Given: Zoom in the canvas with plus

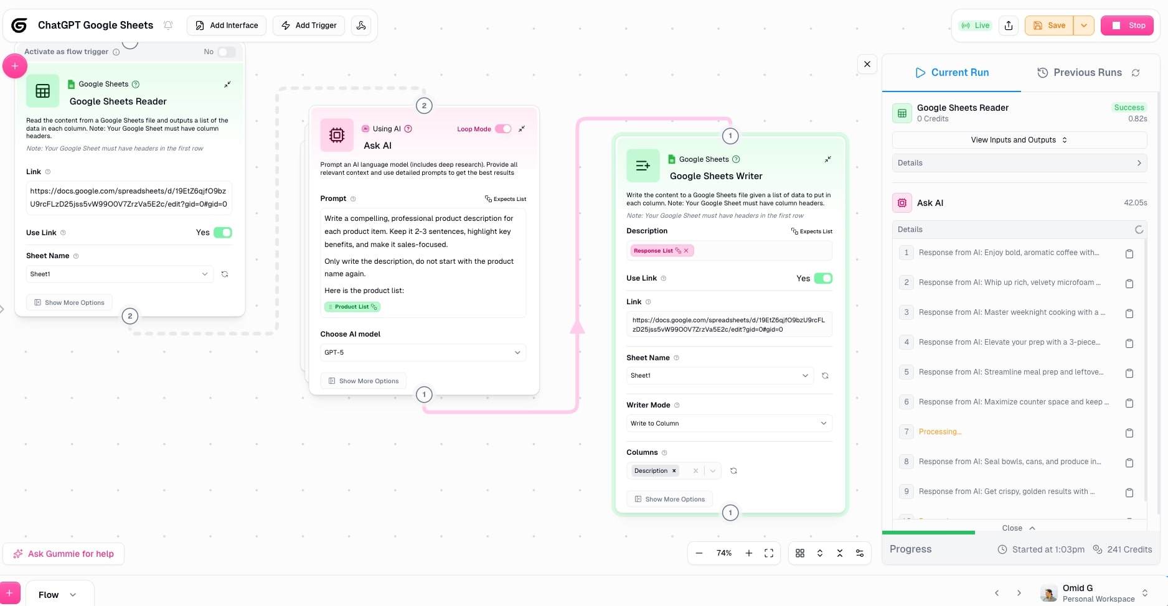Looking at the screenshot, I should 749,553.
